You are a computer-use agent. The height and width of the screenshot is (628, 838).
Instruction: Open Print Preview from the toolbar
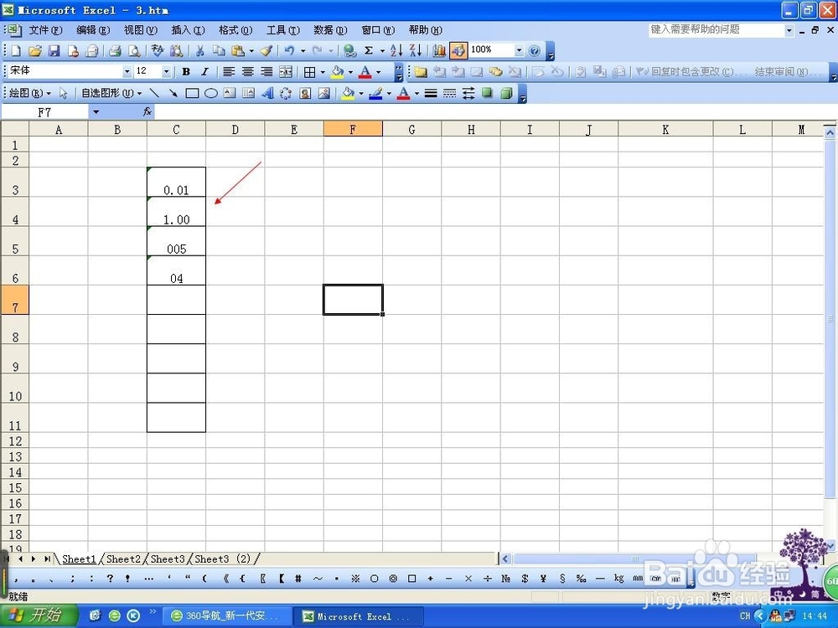[x=135, y=51]
